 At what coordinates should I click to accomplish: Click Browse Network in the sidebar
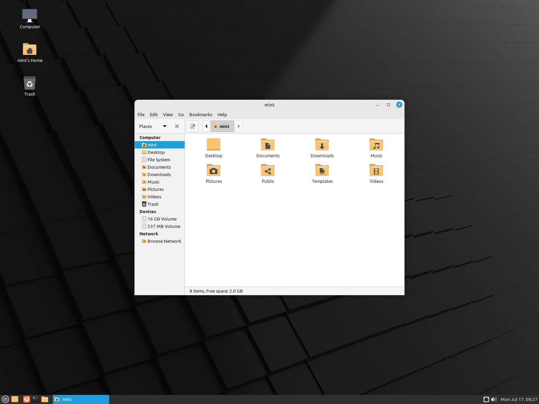pos(164,241)
